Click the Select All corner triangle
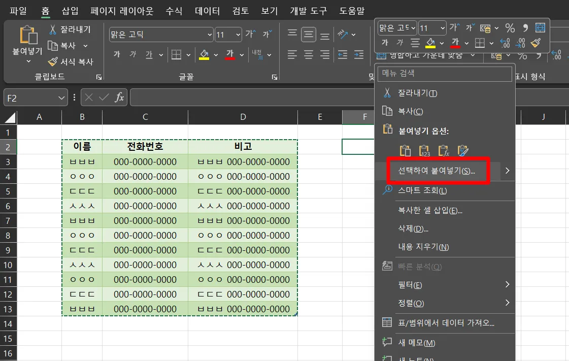 (10, 117)
